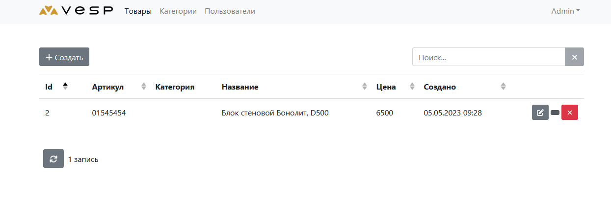This screenshot has width=611, height=205.
Task: Edit the Блок стеновой Бонолит product
Action: 540,113
